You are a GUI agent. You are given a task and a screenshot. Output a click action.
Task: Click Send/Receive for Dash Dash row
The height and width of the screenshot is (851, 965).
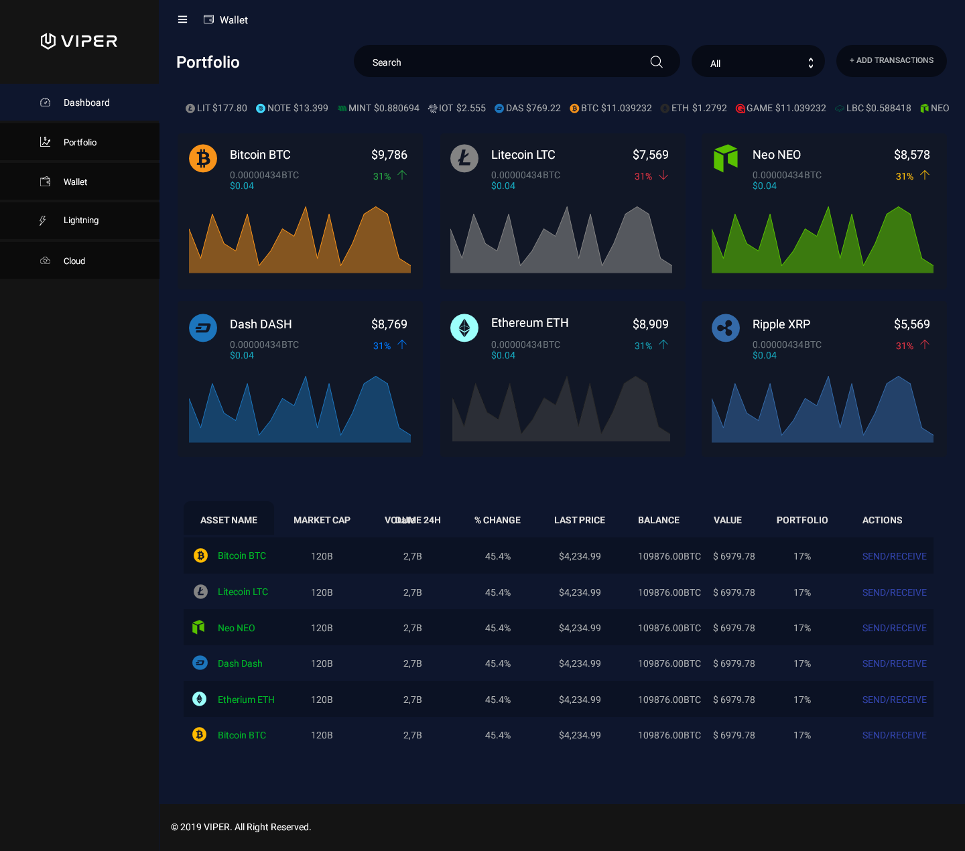(x=894, y=663)
